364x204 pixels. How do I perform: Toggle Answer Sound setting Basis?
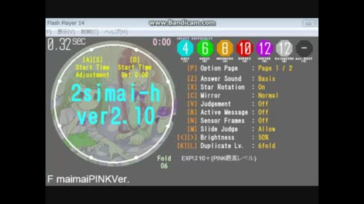(x=266, y=79)
